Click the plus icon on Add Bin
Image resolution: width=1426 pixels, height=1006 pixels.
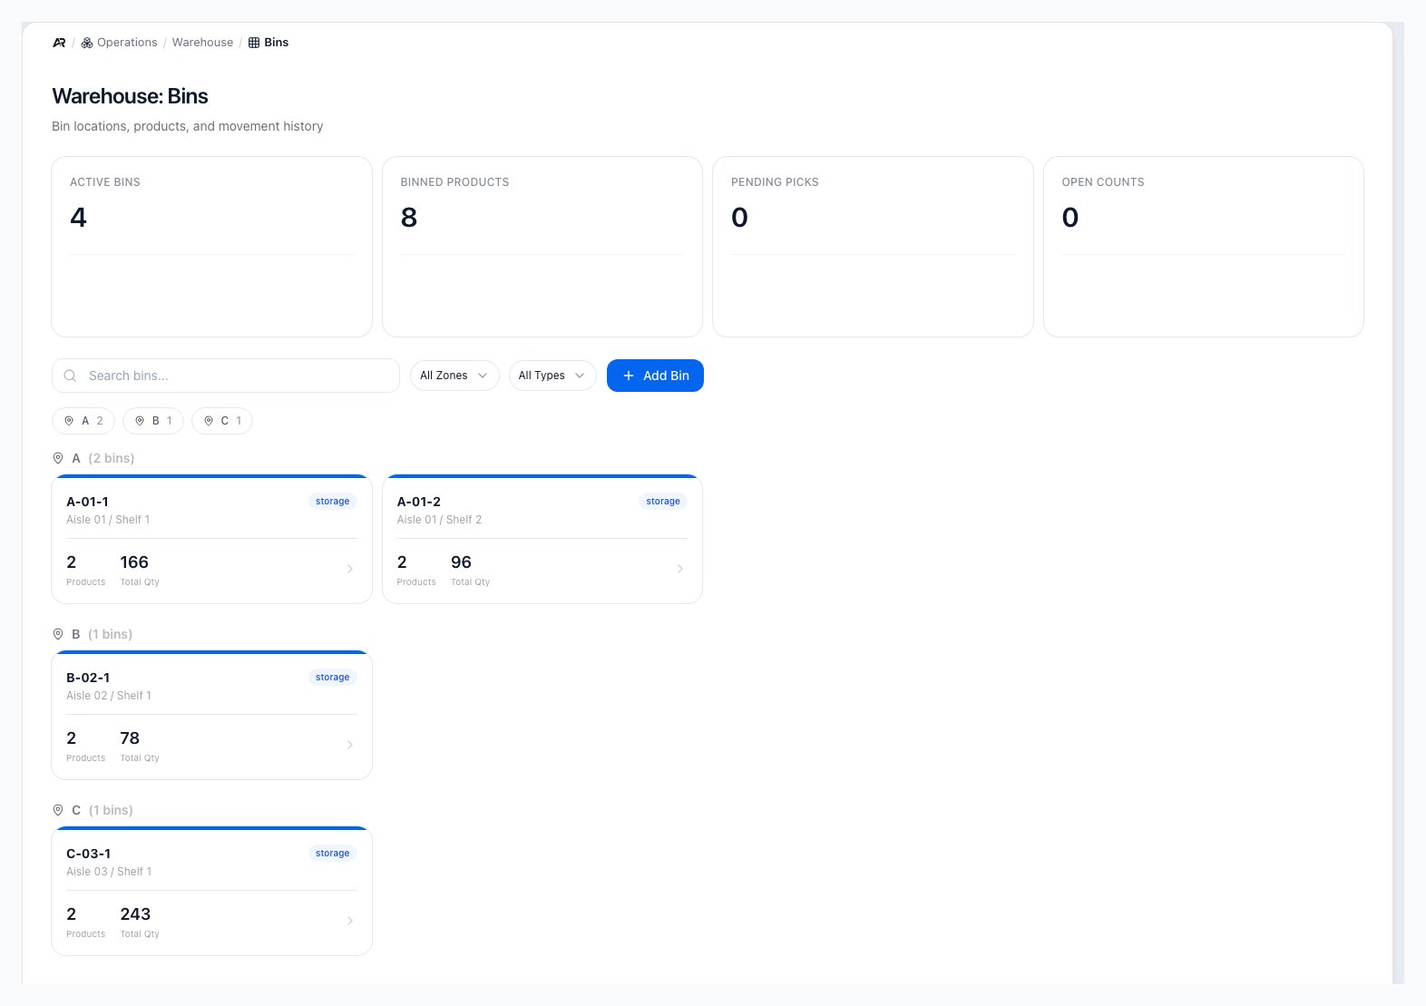pyautogui.click(x=629, y=376)
